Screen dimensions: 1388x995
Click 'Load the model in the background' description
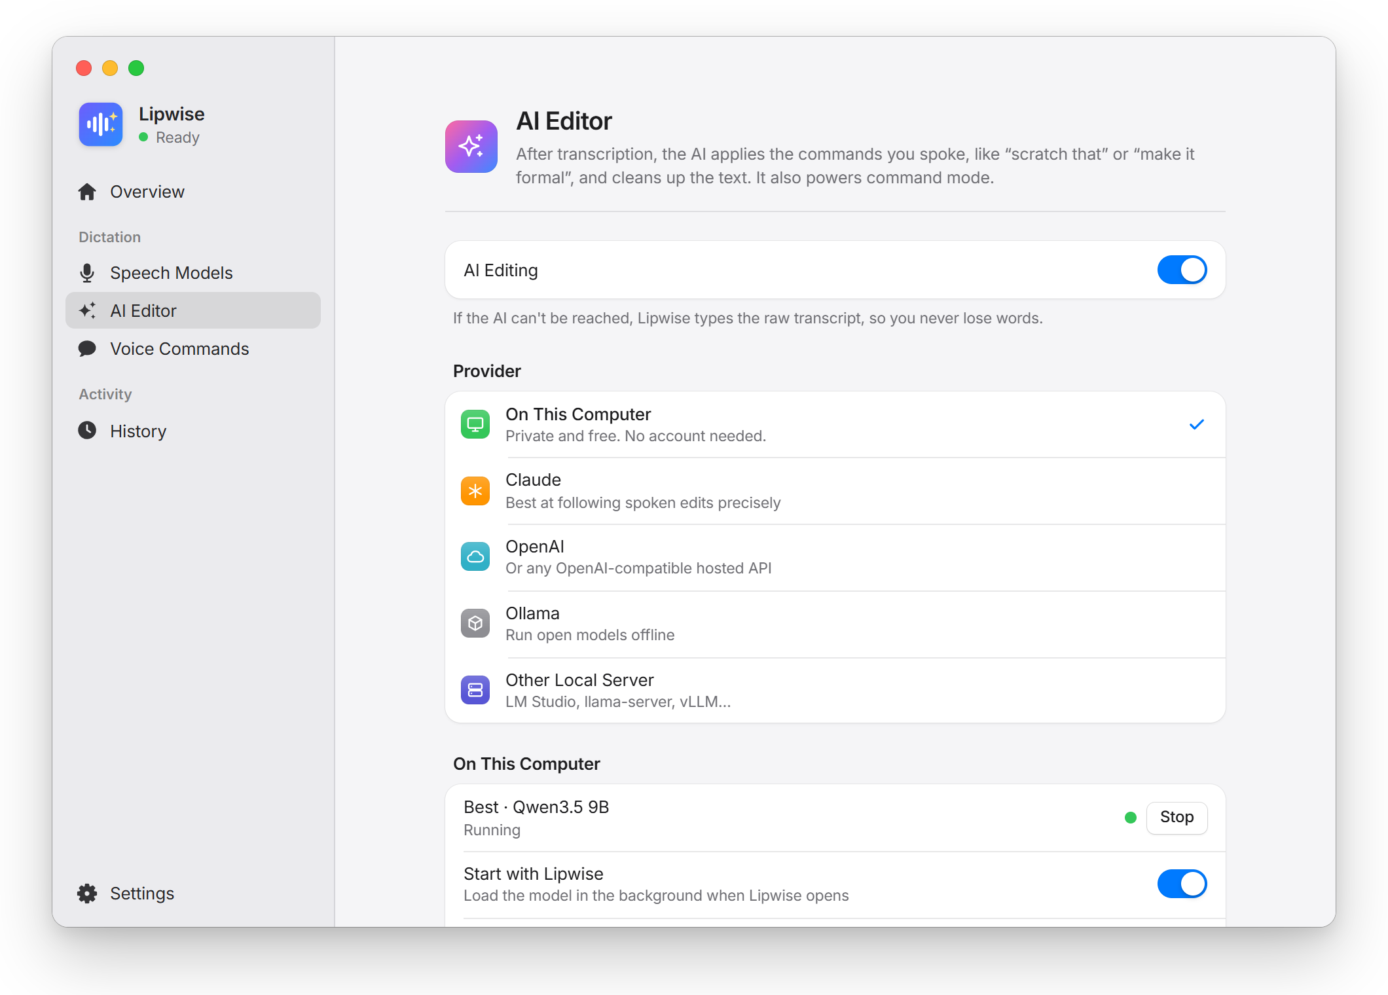pyautogui.click(x=656, y=895)
